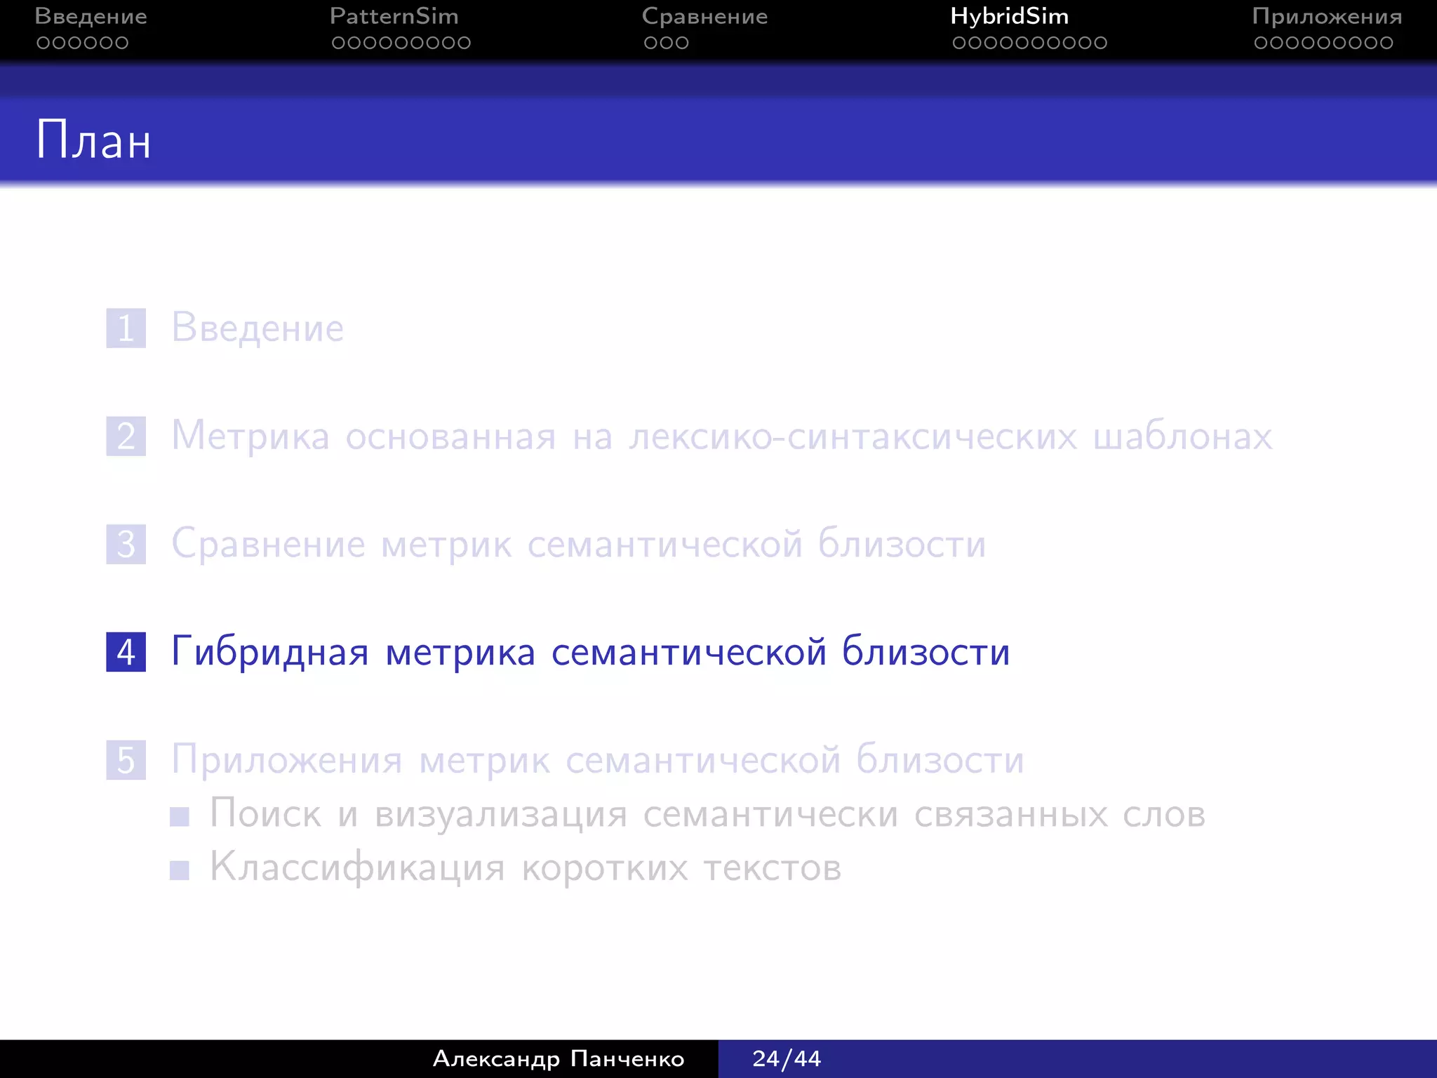This screenshot has height=1078, width=1437.
Task: Select highlighted item Гибридная метрика семантической близости
Action: point(591,652)
